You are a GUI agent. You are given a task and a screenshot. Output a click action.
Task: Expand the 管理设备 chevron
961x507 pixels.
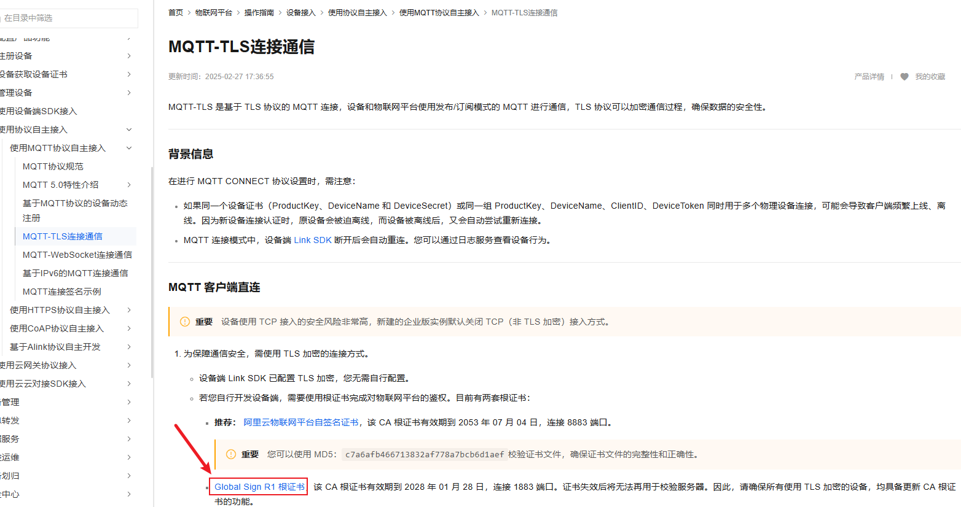coord(129,93)
